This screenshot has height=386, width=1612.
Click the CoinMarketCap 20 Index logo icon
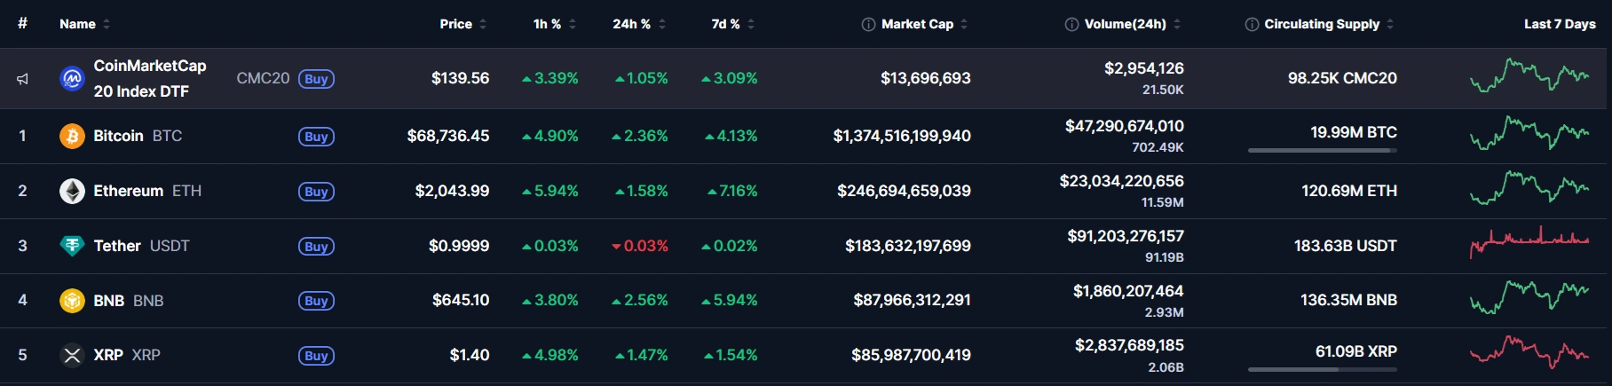pyautogui.click(x=72, y=79)
